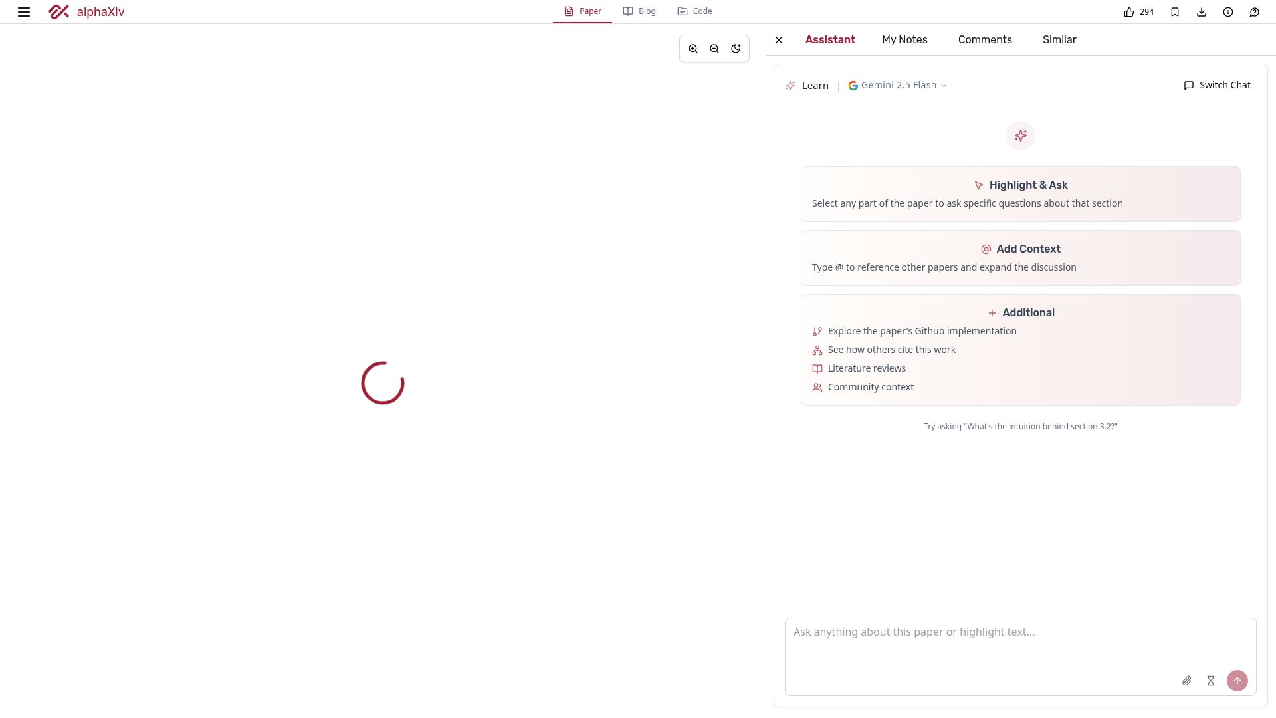Click Literature reviews option

(x=859, y=368)
